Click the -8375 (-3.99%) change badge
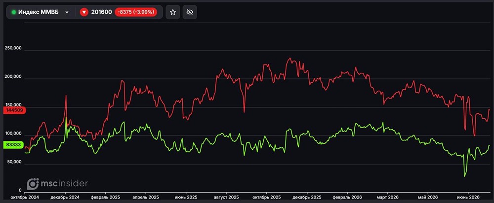The width and height of the screenshot is (494, 203). (136, 12)
